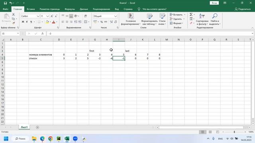Open the Общий number format dropdown

pos(116,16)
